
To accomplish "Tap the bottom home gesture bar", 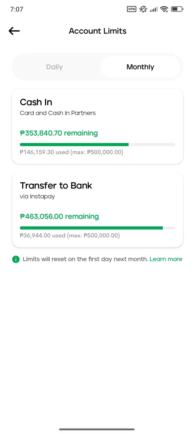I will coord(97,429).
